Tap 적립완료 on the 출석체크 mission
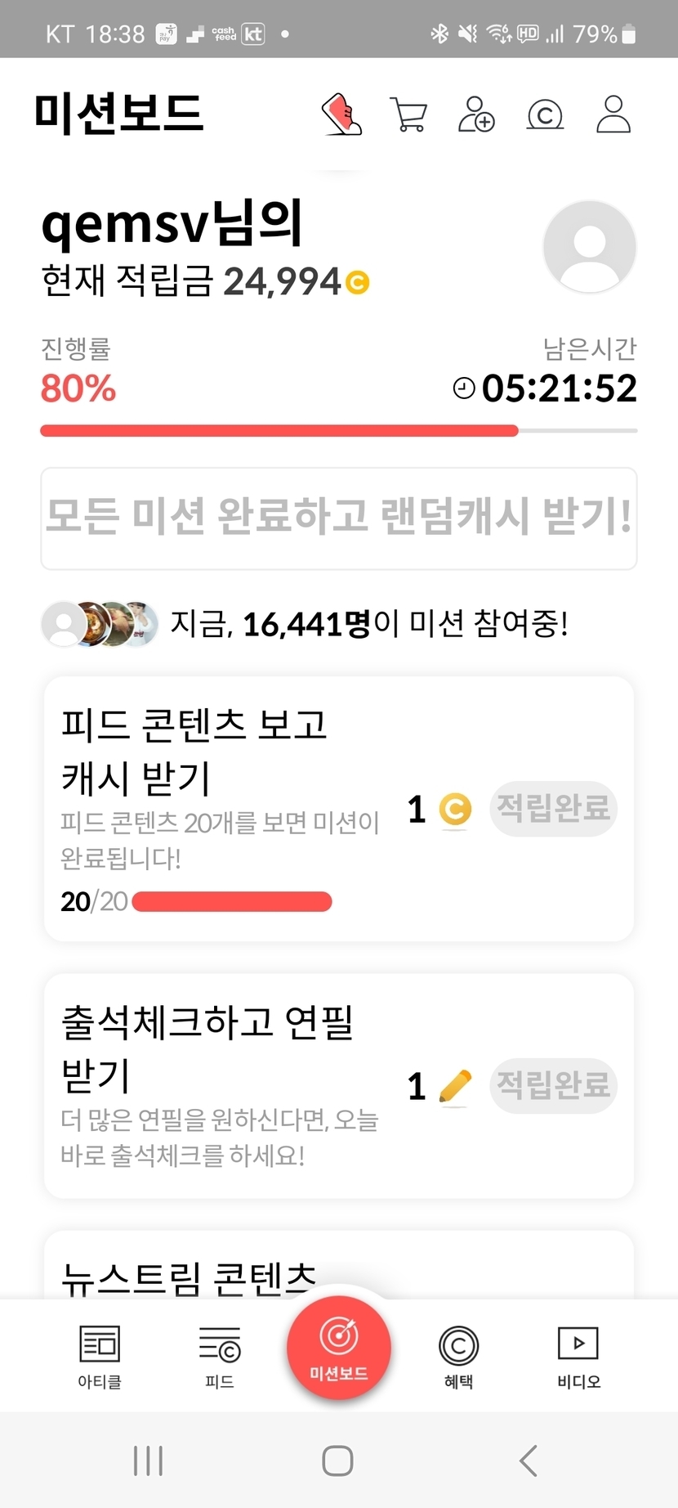Image resolution: width=678 pixels, height=1508 pixels. (553, 1085)
